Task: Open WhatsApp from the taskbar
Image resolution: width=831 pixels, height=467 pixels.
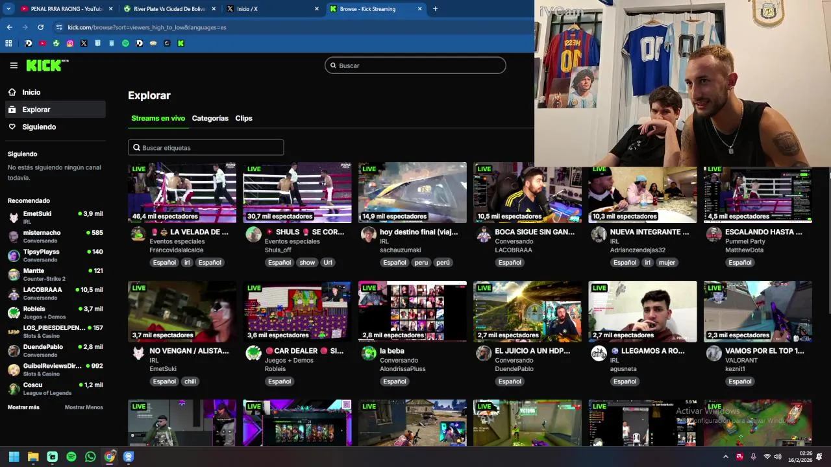Action: coord(90,457)
